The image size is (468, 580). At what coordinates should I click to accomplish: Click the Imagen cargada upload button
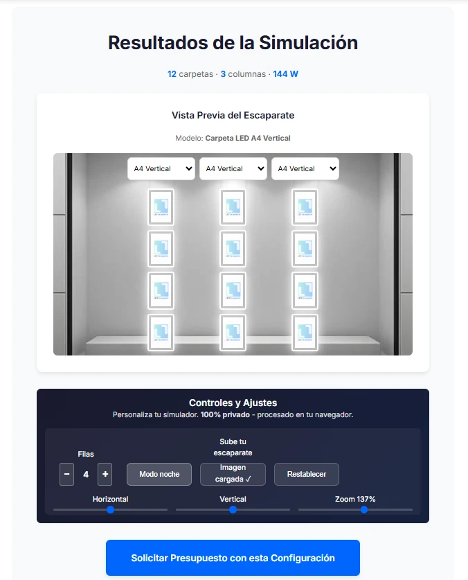click(x=233, y=474)
